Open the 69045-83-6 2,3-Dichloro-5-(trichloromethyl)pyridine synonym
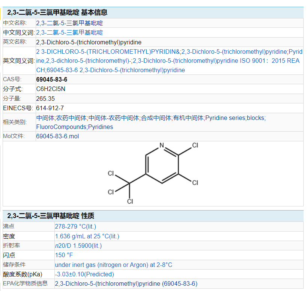The image size is (307, 291). click(x=116, y=70)
